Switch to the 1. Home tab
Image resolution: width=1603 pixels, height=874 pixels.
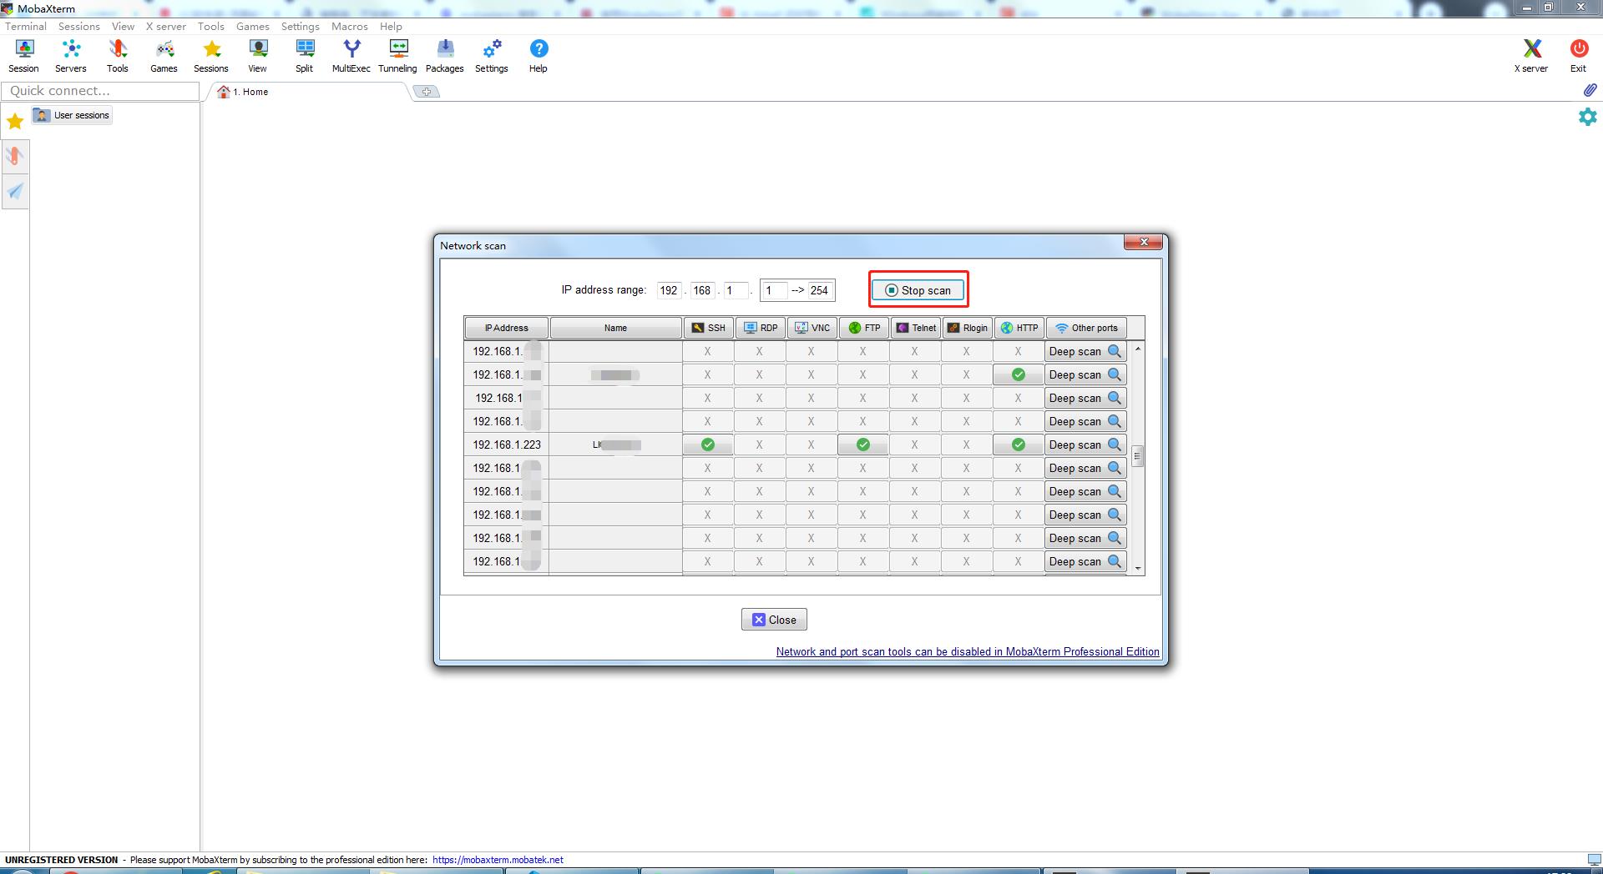click(x=309, y=92)
